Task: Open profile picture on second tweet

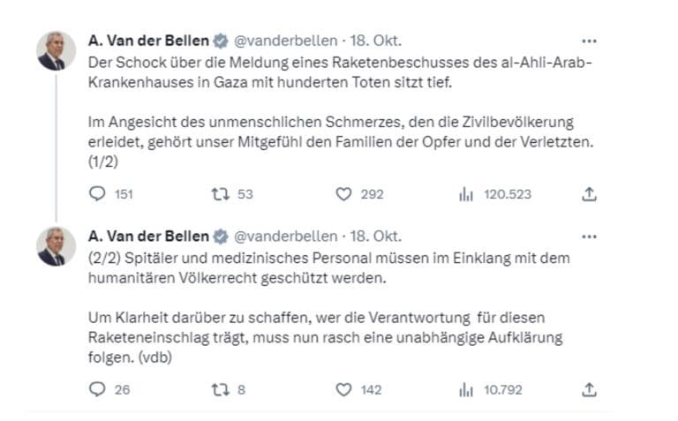Action: point(56,246)
